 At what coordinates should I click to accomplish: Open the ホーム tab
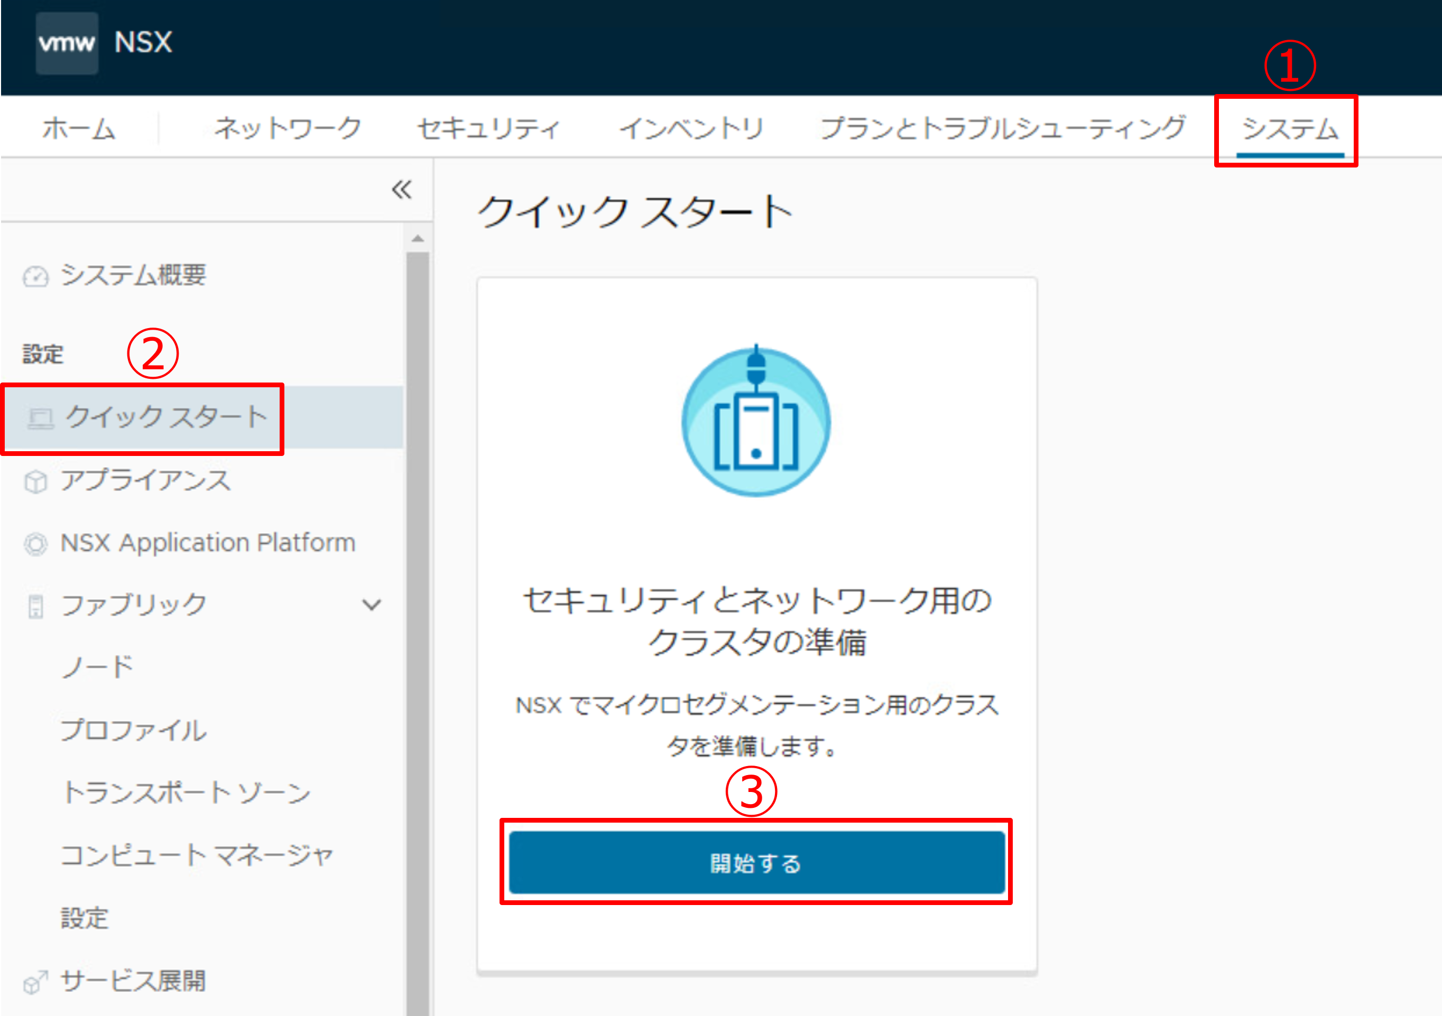click(x=79, y=129)
